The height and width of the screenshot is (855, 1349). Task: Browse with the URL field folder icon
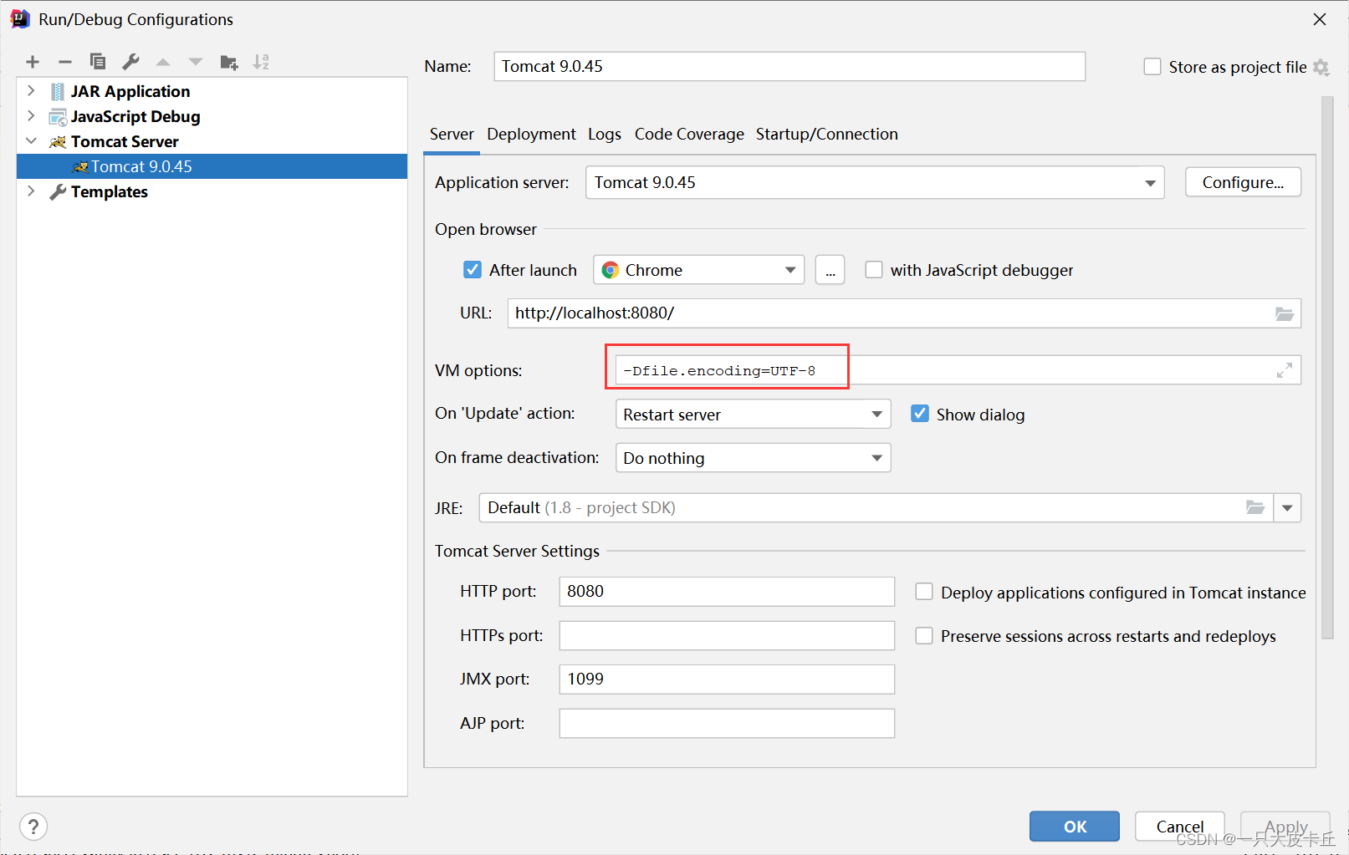coord(1285,314)
